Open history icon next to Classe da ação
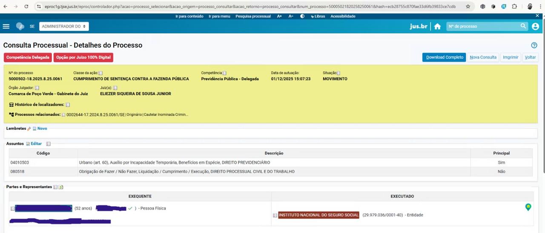545x233 pixels. (x=100, y=73)
